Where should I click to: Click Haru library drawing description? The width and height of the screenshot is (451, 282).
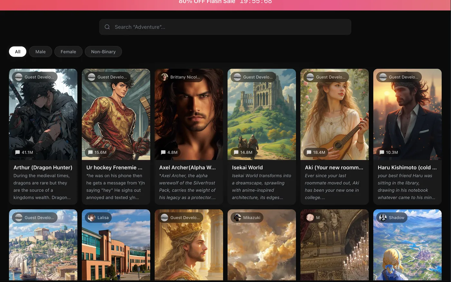tap(407, 187)
